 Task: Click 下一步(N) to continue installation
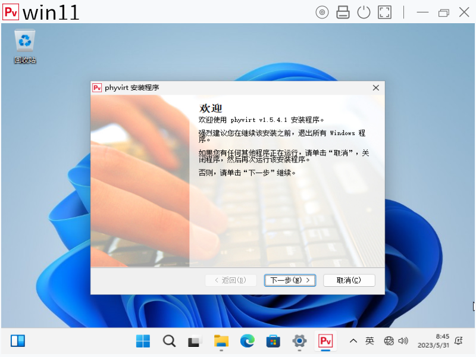[x=290, y=280]
